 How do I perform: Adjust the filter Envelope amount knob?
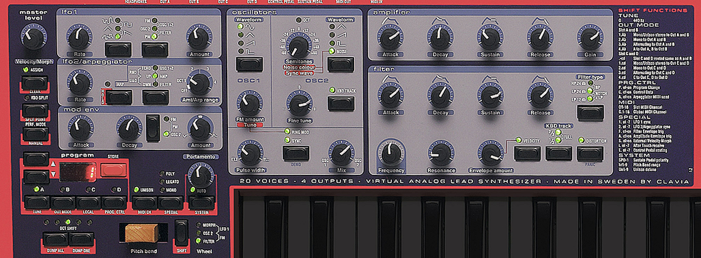[490, 153]
